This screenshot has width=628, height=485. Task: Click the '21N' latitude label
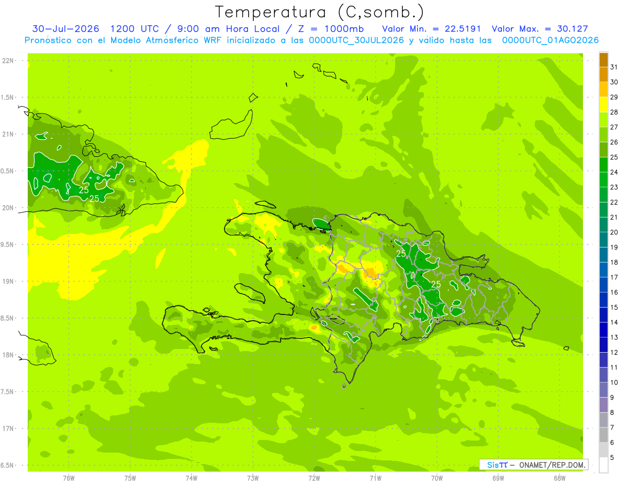[8, 134]
